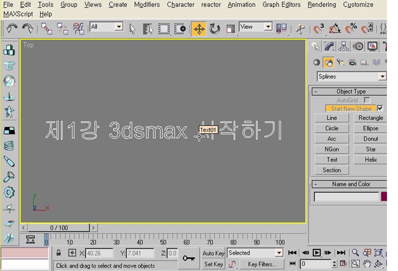Image resolution: width=398 pixels, height=271 pixels.
Task: Activate Select and Scale tool
Action: 231,29
